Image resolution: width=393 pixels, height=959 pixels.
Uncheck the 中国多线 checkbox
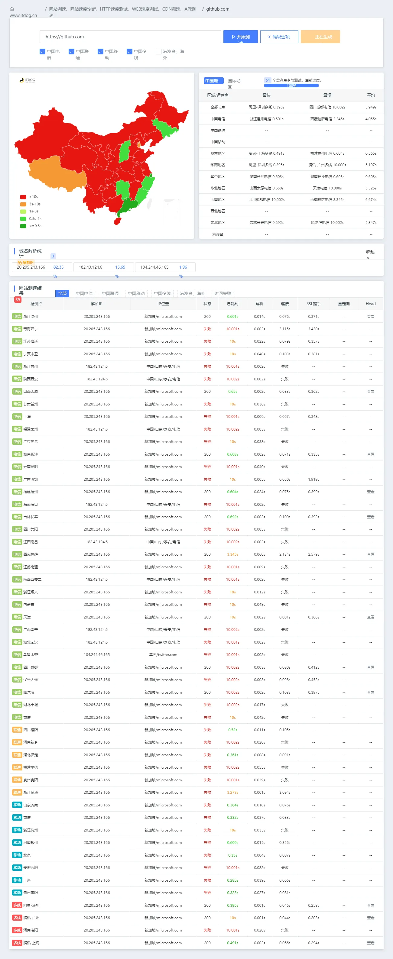pos(130,51)
